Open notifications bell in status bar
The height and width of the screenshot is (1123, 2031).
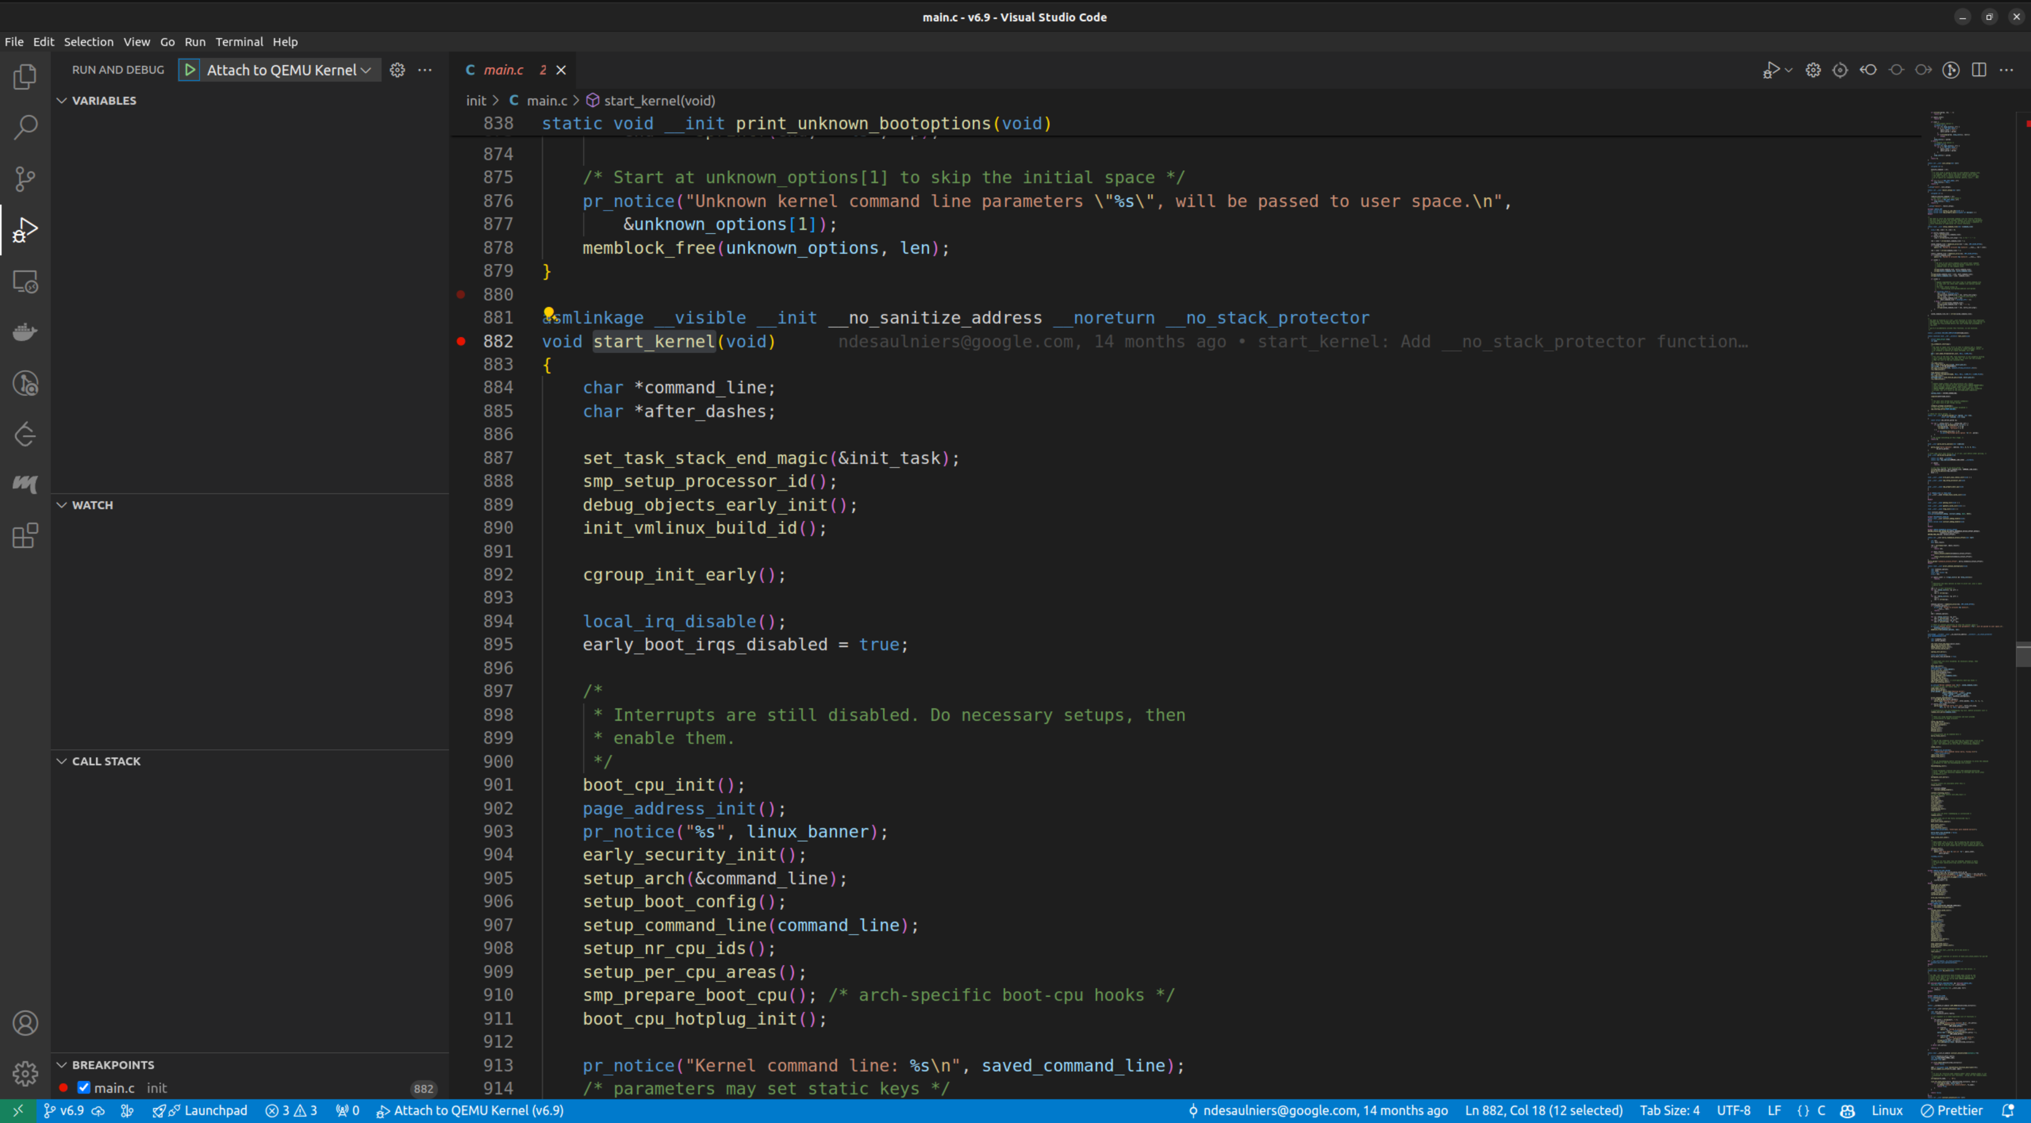[x=2007, y=1110]
